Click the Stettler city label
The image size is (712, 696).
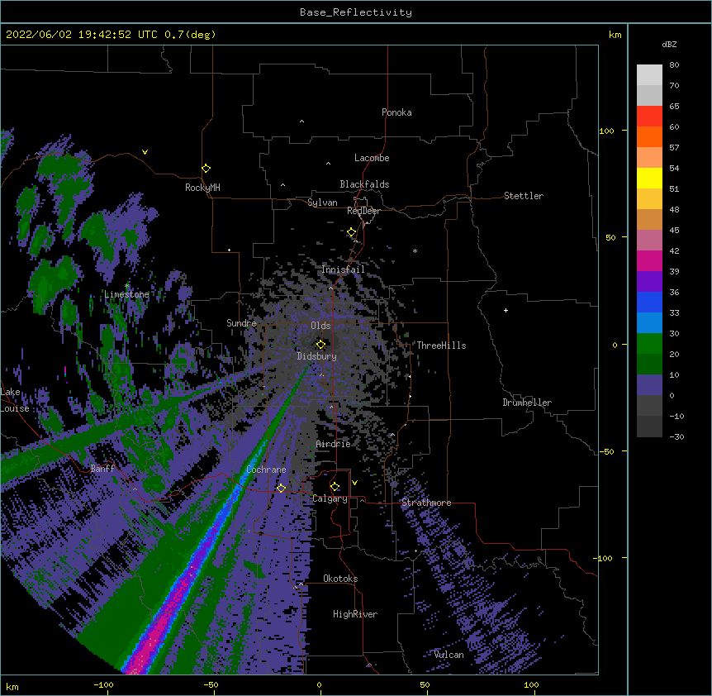tap(524, 196)
